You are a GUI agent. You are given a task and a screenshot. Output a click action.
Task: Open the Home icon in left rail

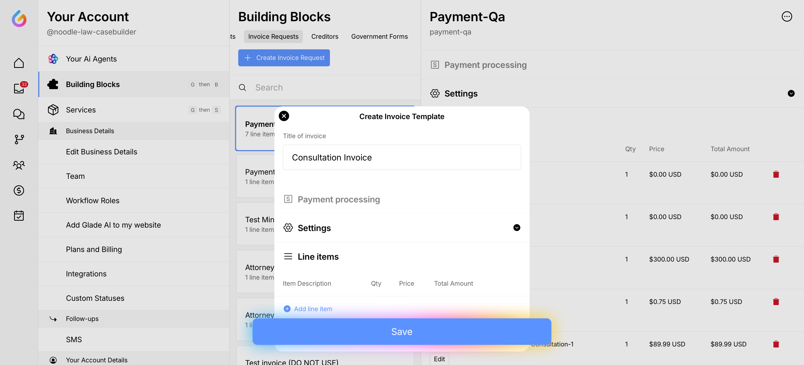point(19,63)
